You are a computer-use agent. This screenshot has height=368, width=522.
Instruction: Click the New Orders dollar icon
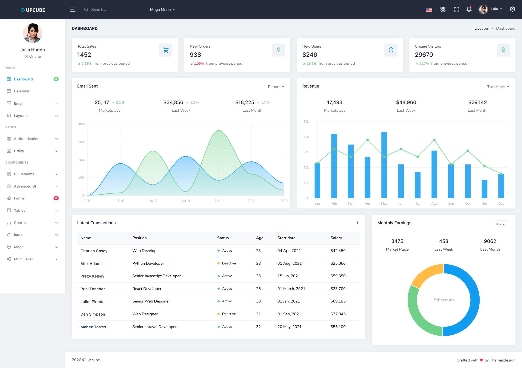[278, 50]
